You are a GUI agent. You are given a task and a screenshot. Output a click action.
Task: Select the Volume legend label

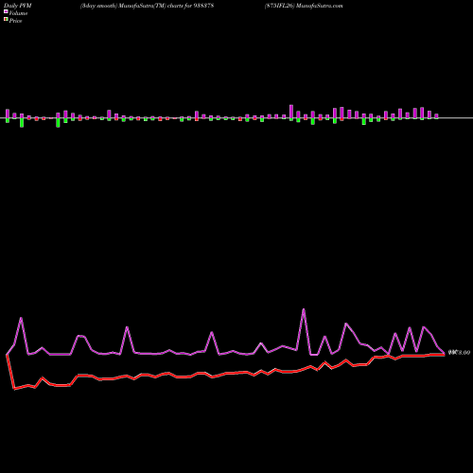point(18,13)
